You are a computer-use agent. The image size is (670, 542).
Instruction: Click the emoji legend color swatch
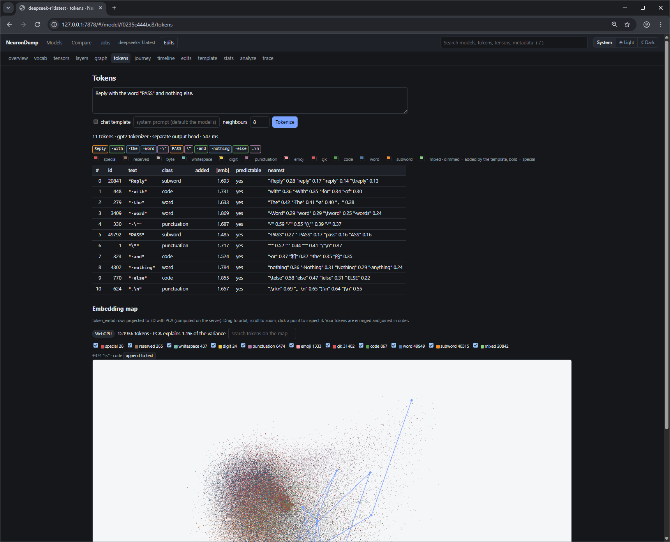coord(286,158)
